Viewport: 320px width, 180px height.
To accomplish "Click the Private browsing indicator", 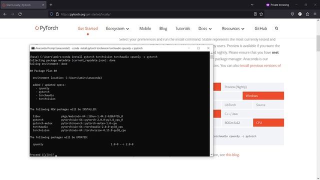I will (277, 5).
